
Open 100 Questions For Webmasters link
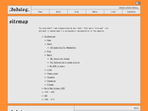tap(63, 48)
